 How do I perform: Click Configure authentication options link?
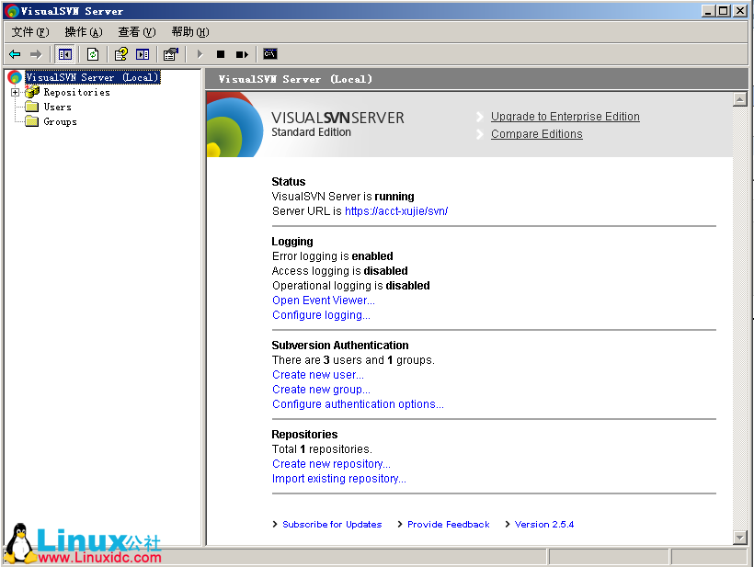pos(358,404)
